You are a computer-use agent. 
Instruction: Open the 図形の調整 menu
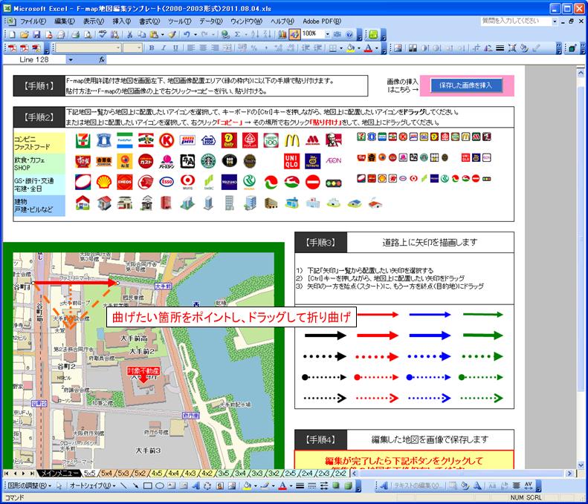tap(29, 486)
